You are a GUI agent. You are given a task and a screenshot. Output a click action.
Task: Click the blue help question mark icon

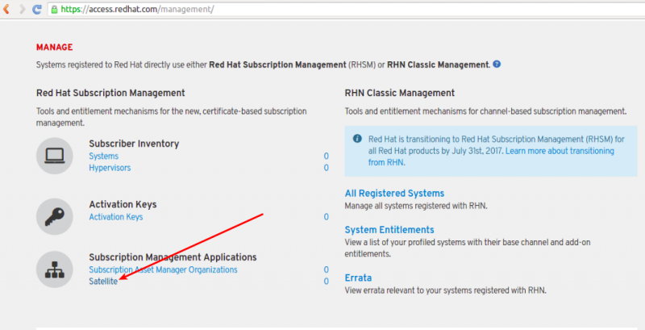click(x=497, y=65)
